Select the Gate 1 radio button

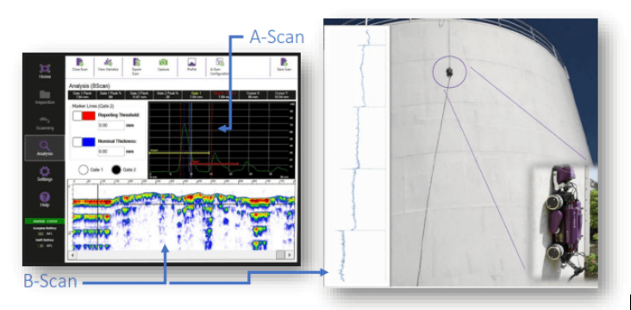[x=84, y=170]
